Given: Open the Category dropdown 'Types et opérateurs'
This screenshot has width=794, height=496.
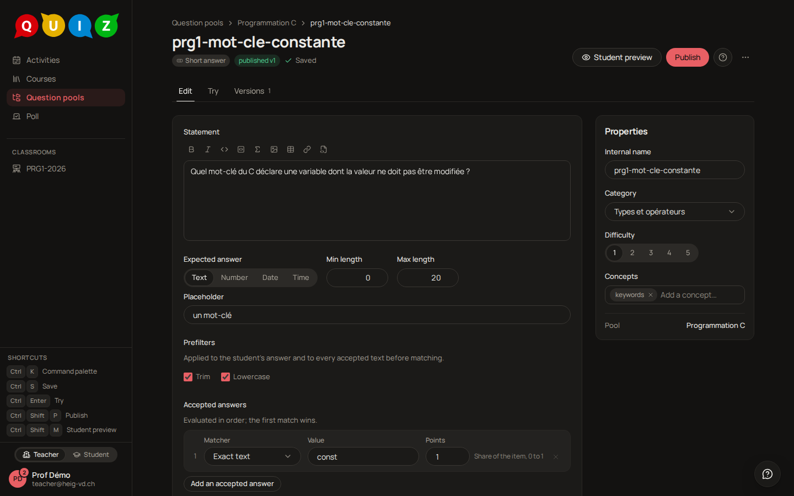Looking at the screenshot, I should click(x=675, y=212).
